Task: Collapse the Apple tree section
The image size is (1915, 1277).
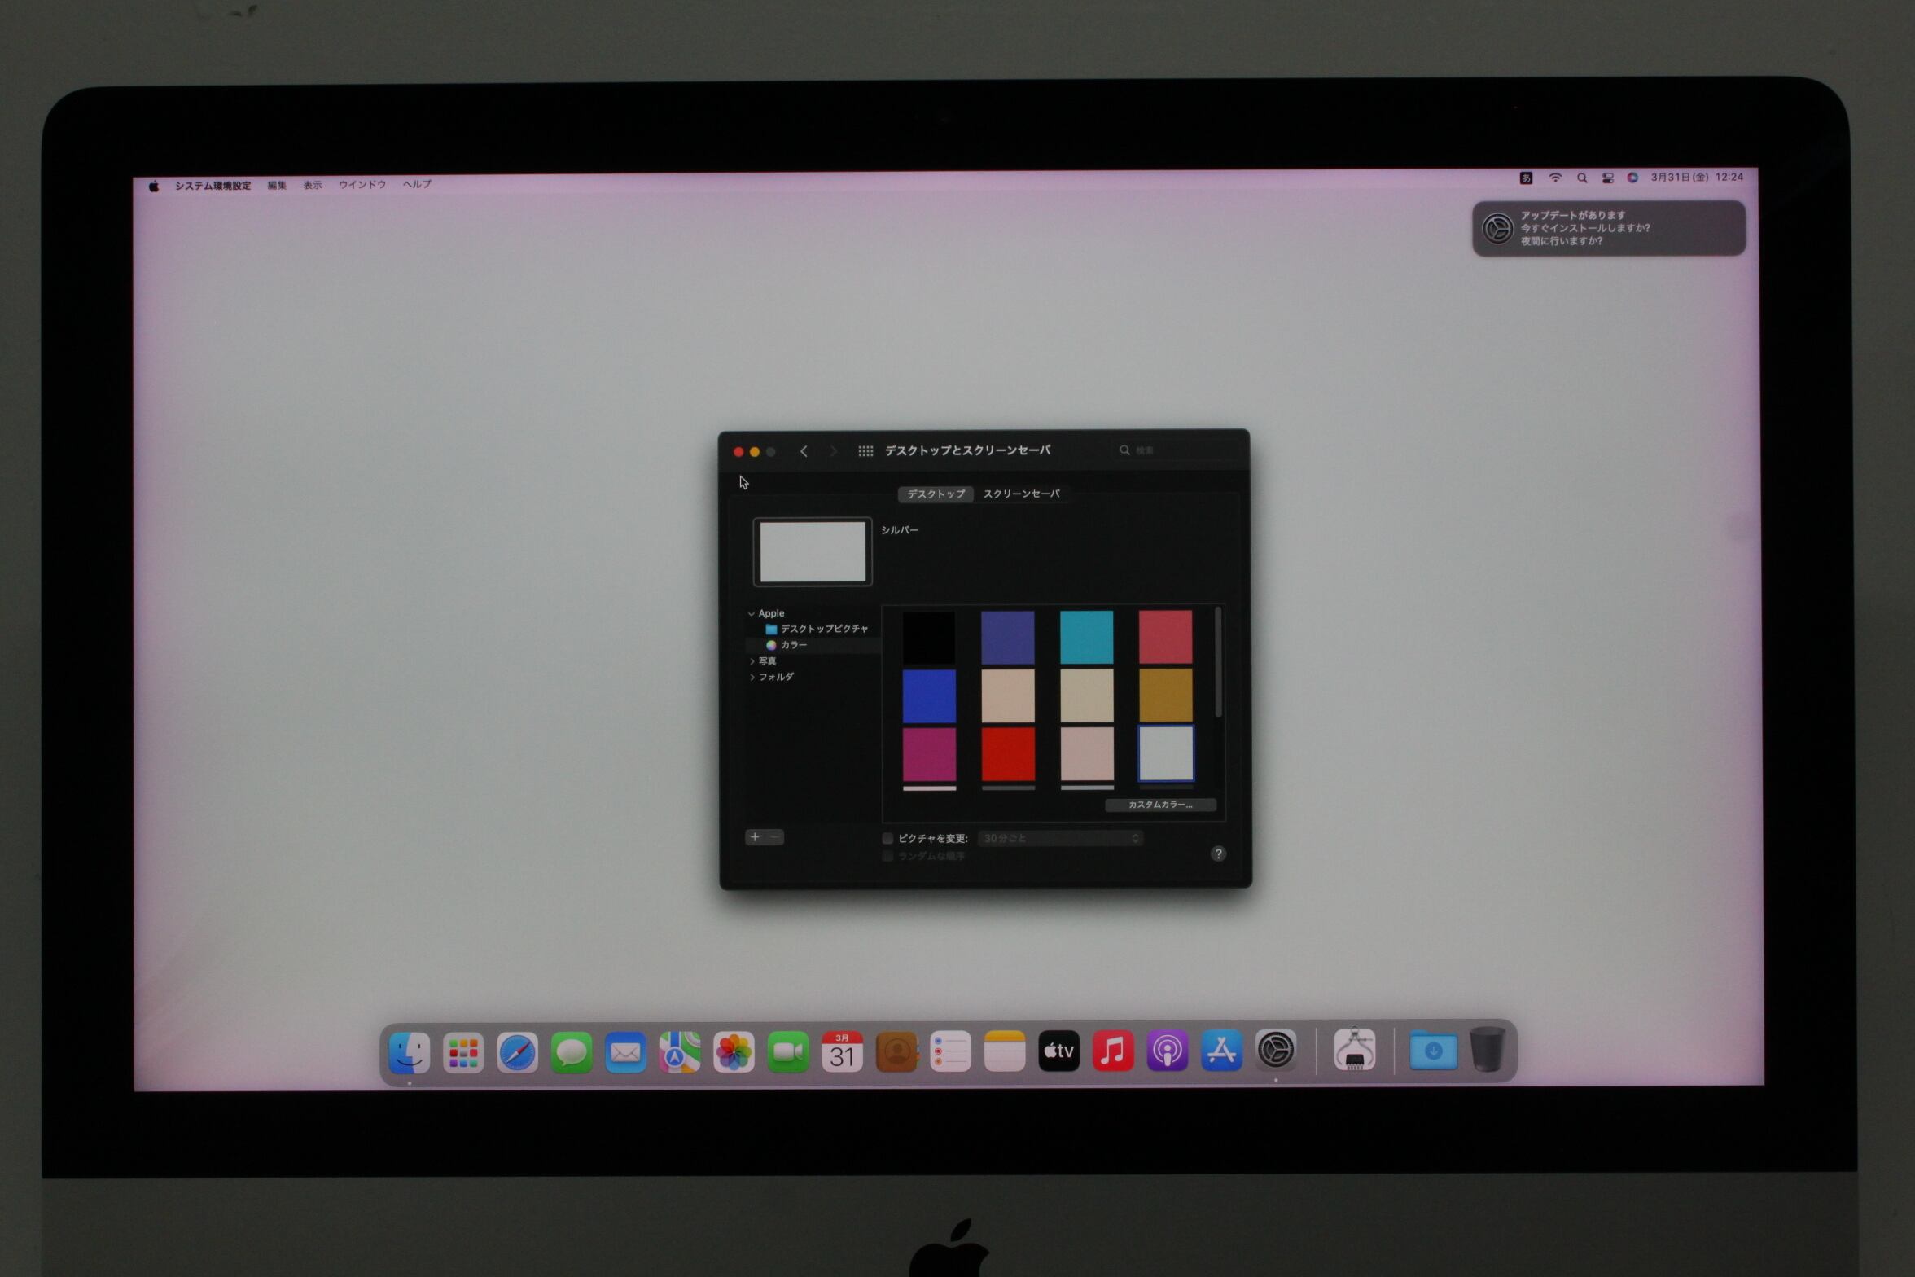Action: pyautogui.click(x=751, y=613)
